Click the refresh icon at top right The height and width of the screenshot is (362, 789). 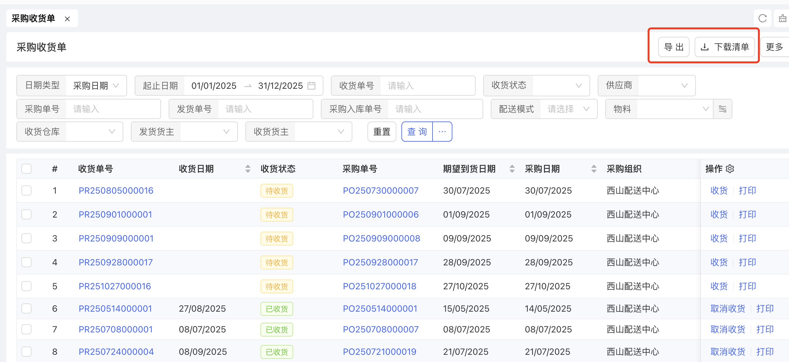coord(762,19)
